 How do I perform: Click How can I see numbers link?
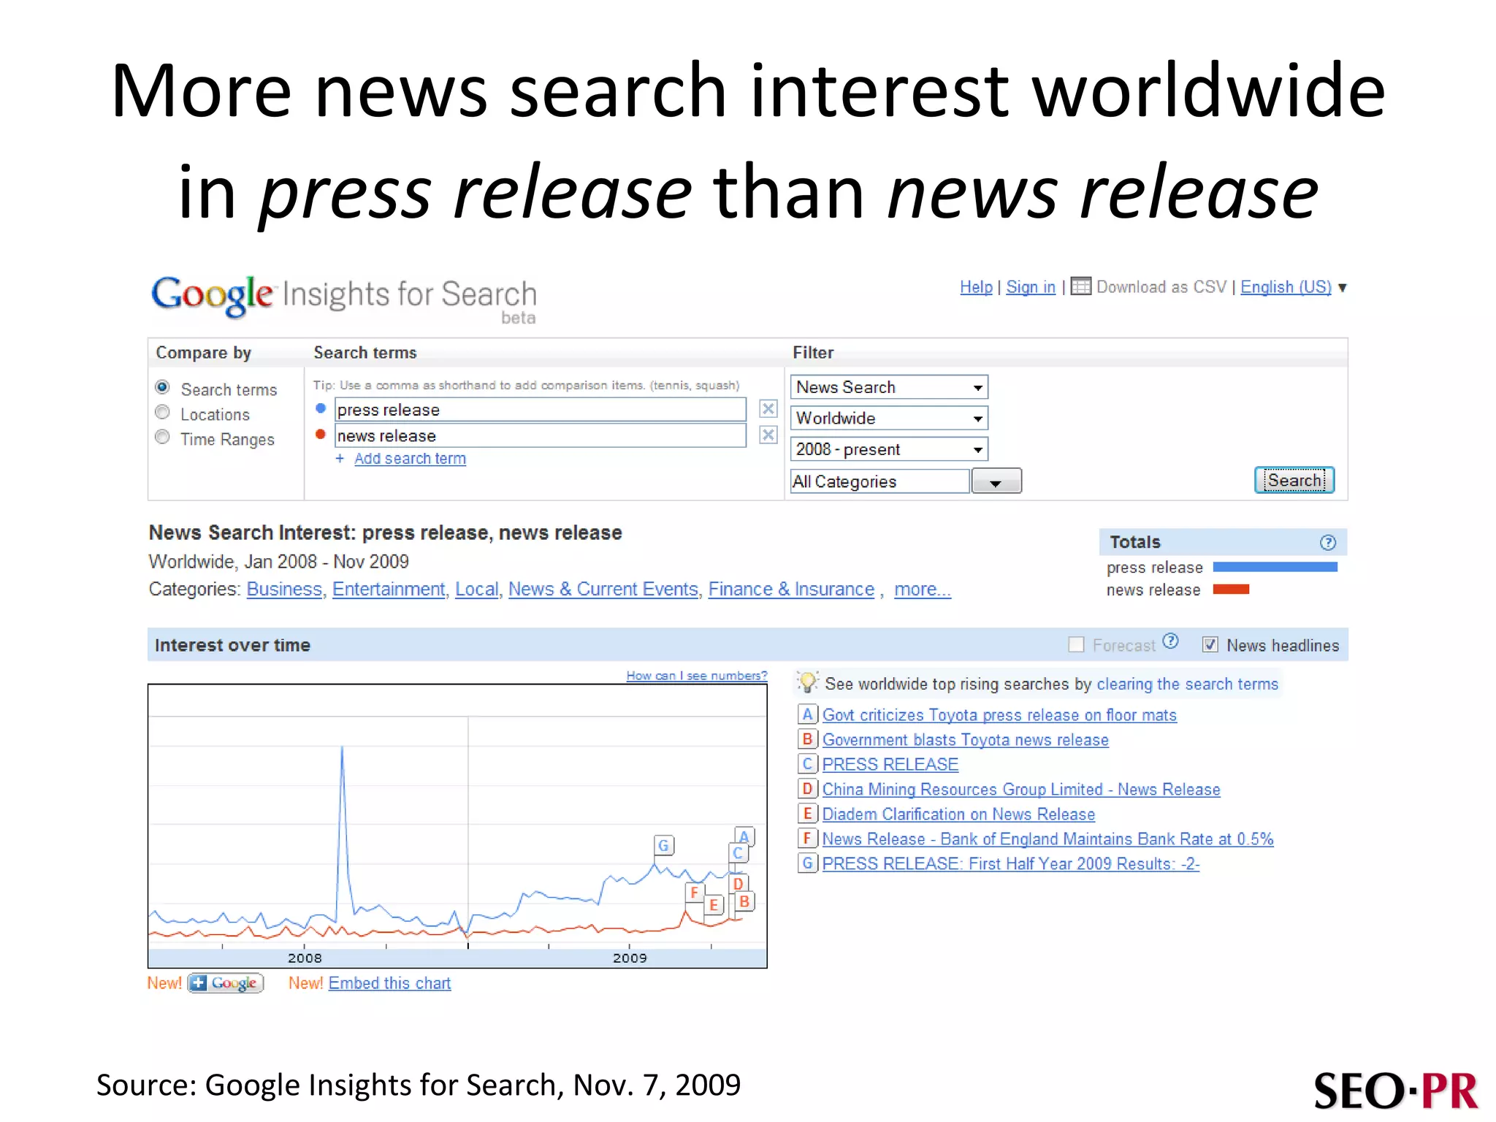point(697,676)
